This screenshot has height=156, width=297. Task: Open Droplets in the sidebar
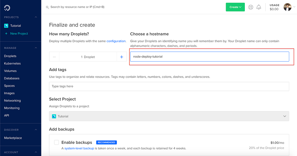pyautogui.click(x=10, y=56)
